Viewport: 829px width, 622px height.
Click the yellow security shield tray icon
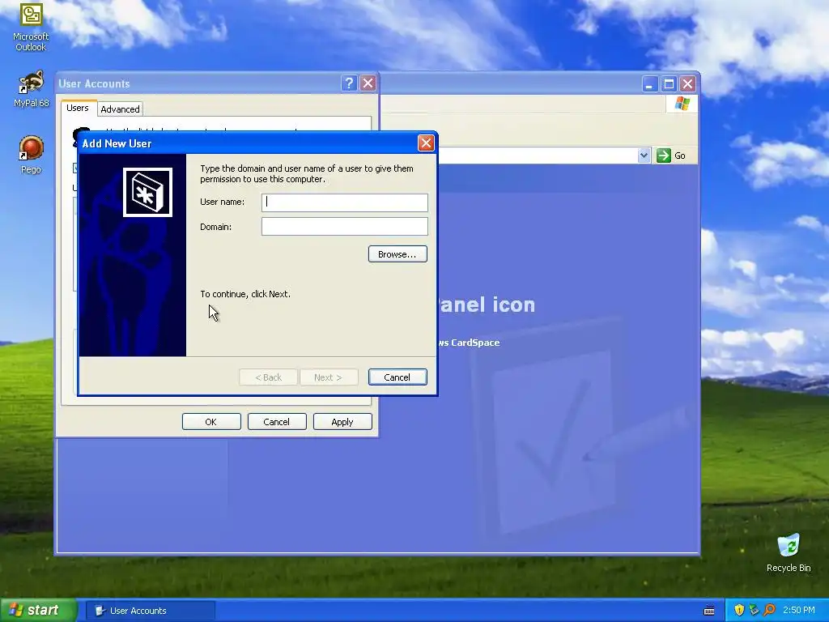tap(739, 610)
